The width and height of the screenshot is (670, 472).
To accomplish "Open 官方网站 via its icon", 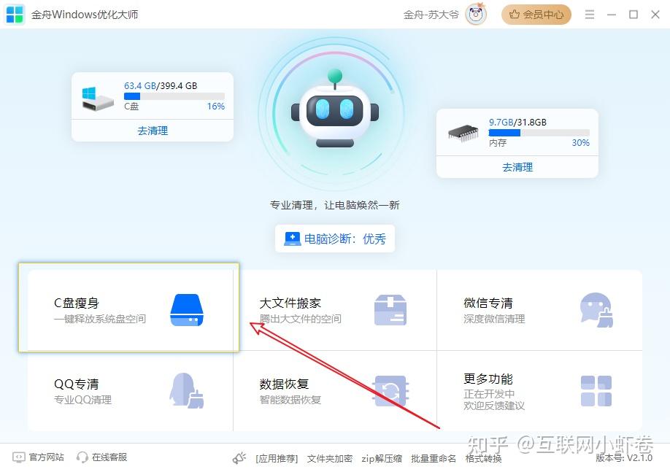I will pos(18,457).
